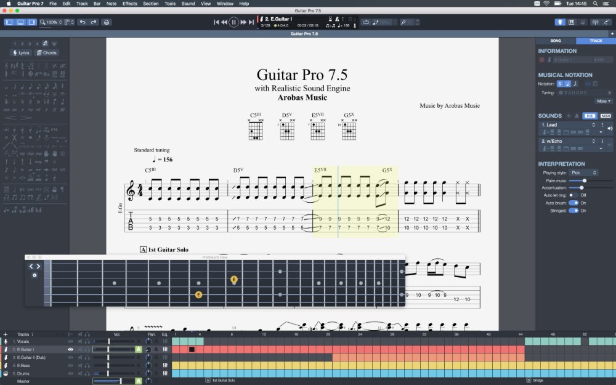This screenshot has height=385, width=616.
Task: Open the Lyrics editor
Action: point(22,53)
